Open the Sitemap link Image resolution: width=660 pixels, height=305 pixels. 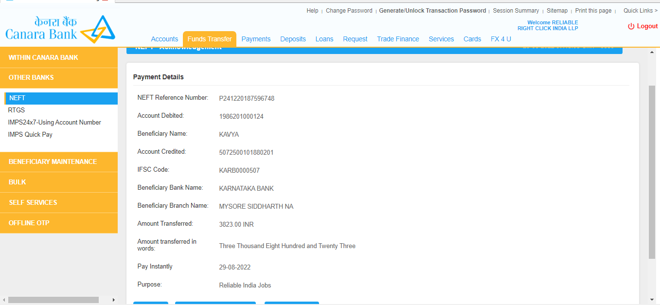point(557,11)
